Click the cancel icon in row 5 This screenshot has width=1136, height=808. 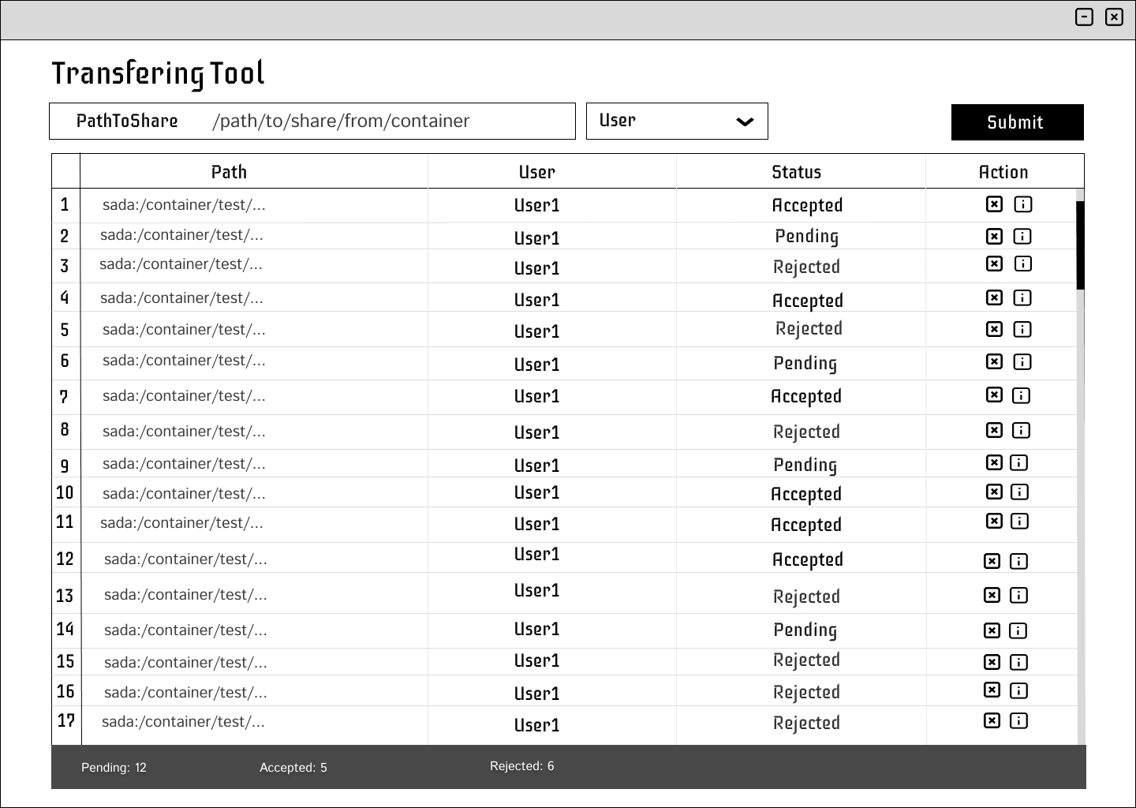tap(994, 329)
